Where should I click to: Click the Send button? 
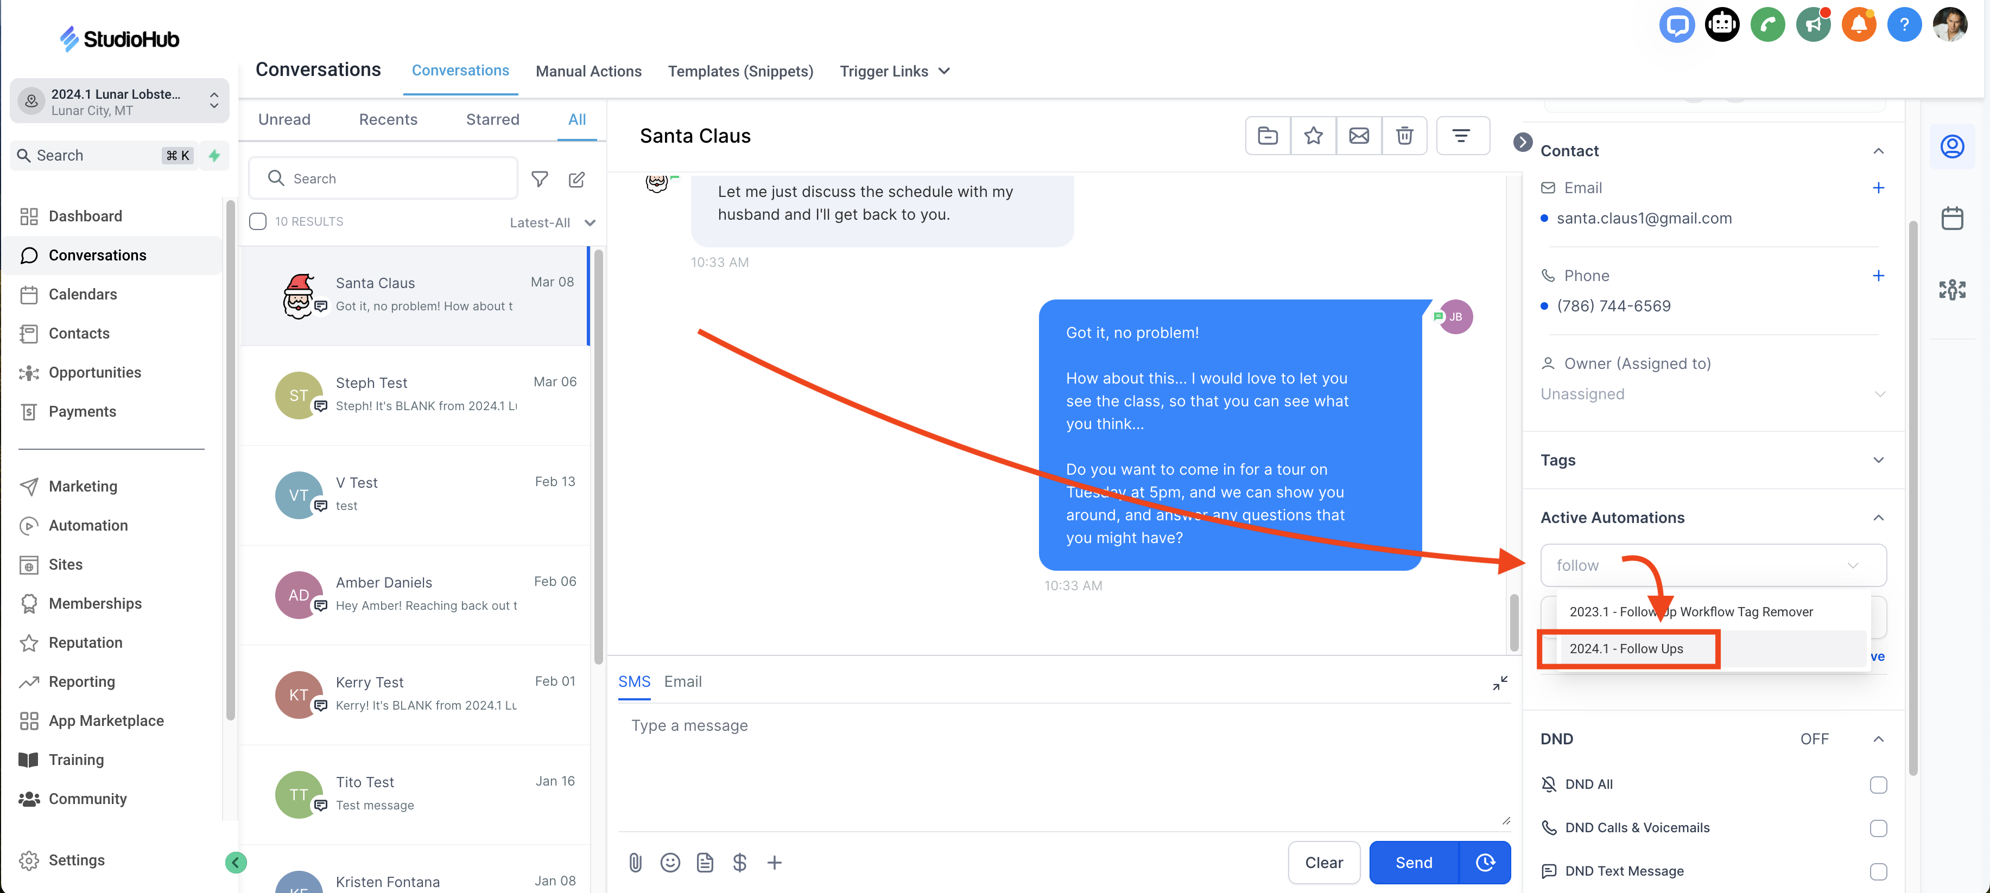[x=1413, y=862]
